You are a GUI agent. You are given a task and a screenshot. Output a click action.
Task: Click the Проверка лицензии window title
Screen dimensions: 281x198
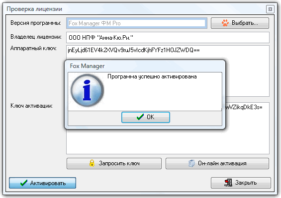coord(34,9)
